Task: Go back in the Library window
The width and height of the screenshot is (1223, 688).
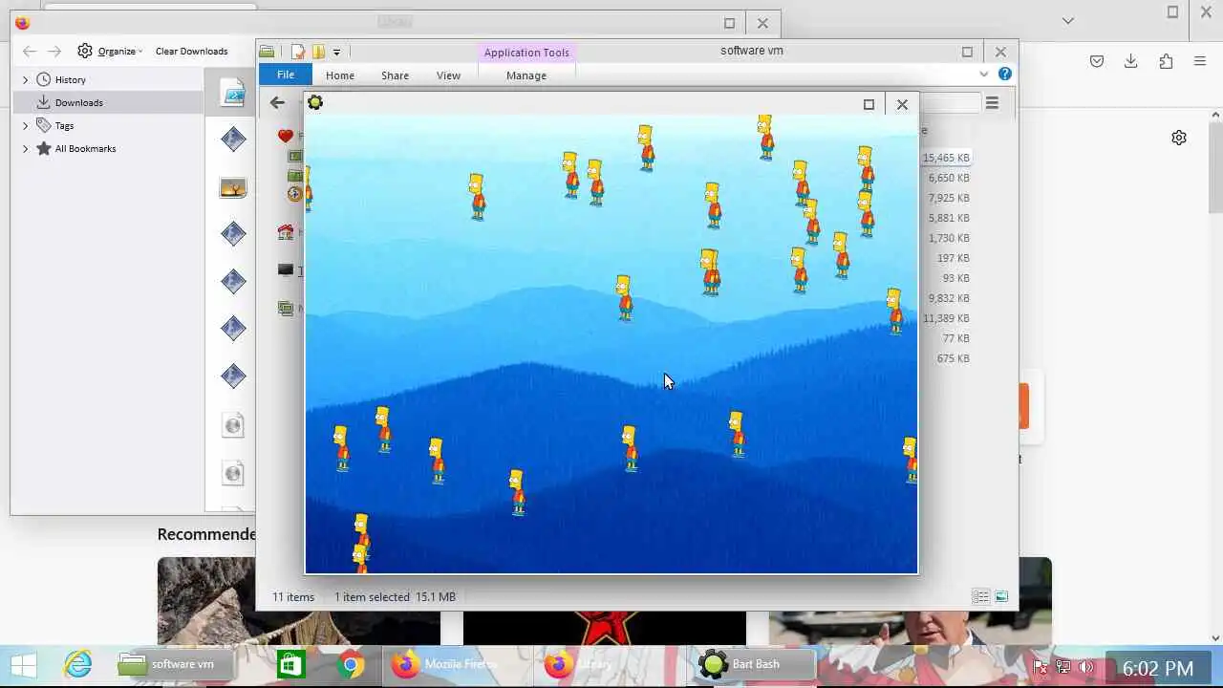Action: point(30,52)
